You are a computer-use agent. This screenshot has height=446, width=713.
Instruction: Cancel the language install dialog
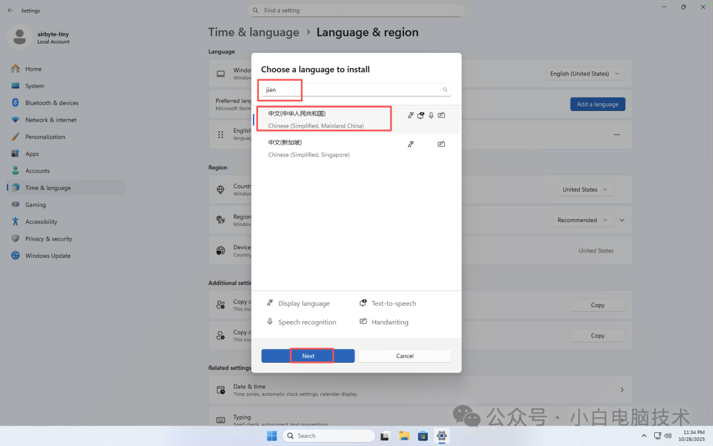tap(405, 356)
